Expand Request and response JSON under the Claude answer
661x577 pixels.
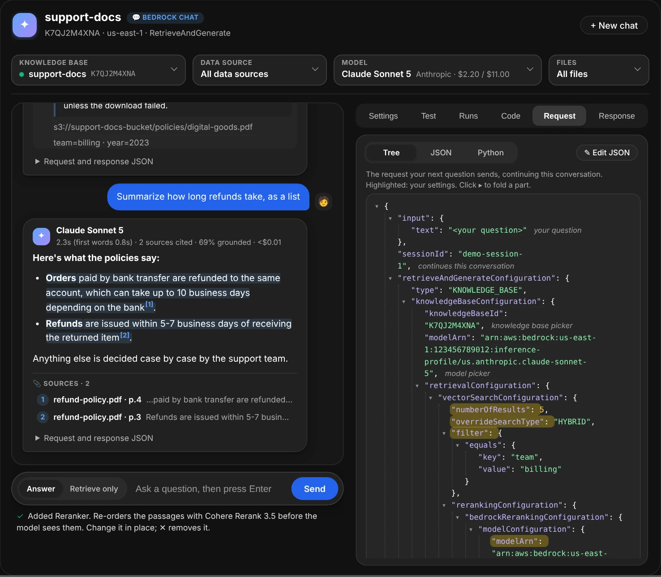click(94, 438)
